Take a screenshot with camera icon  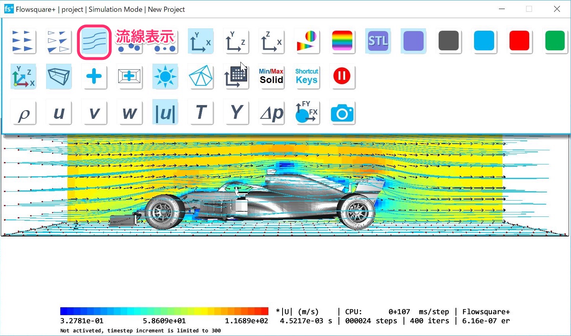click(342, 113)
